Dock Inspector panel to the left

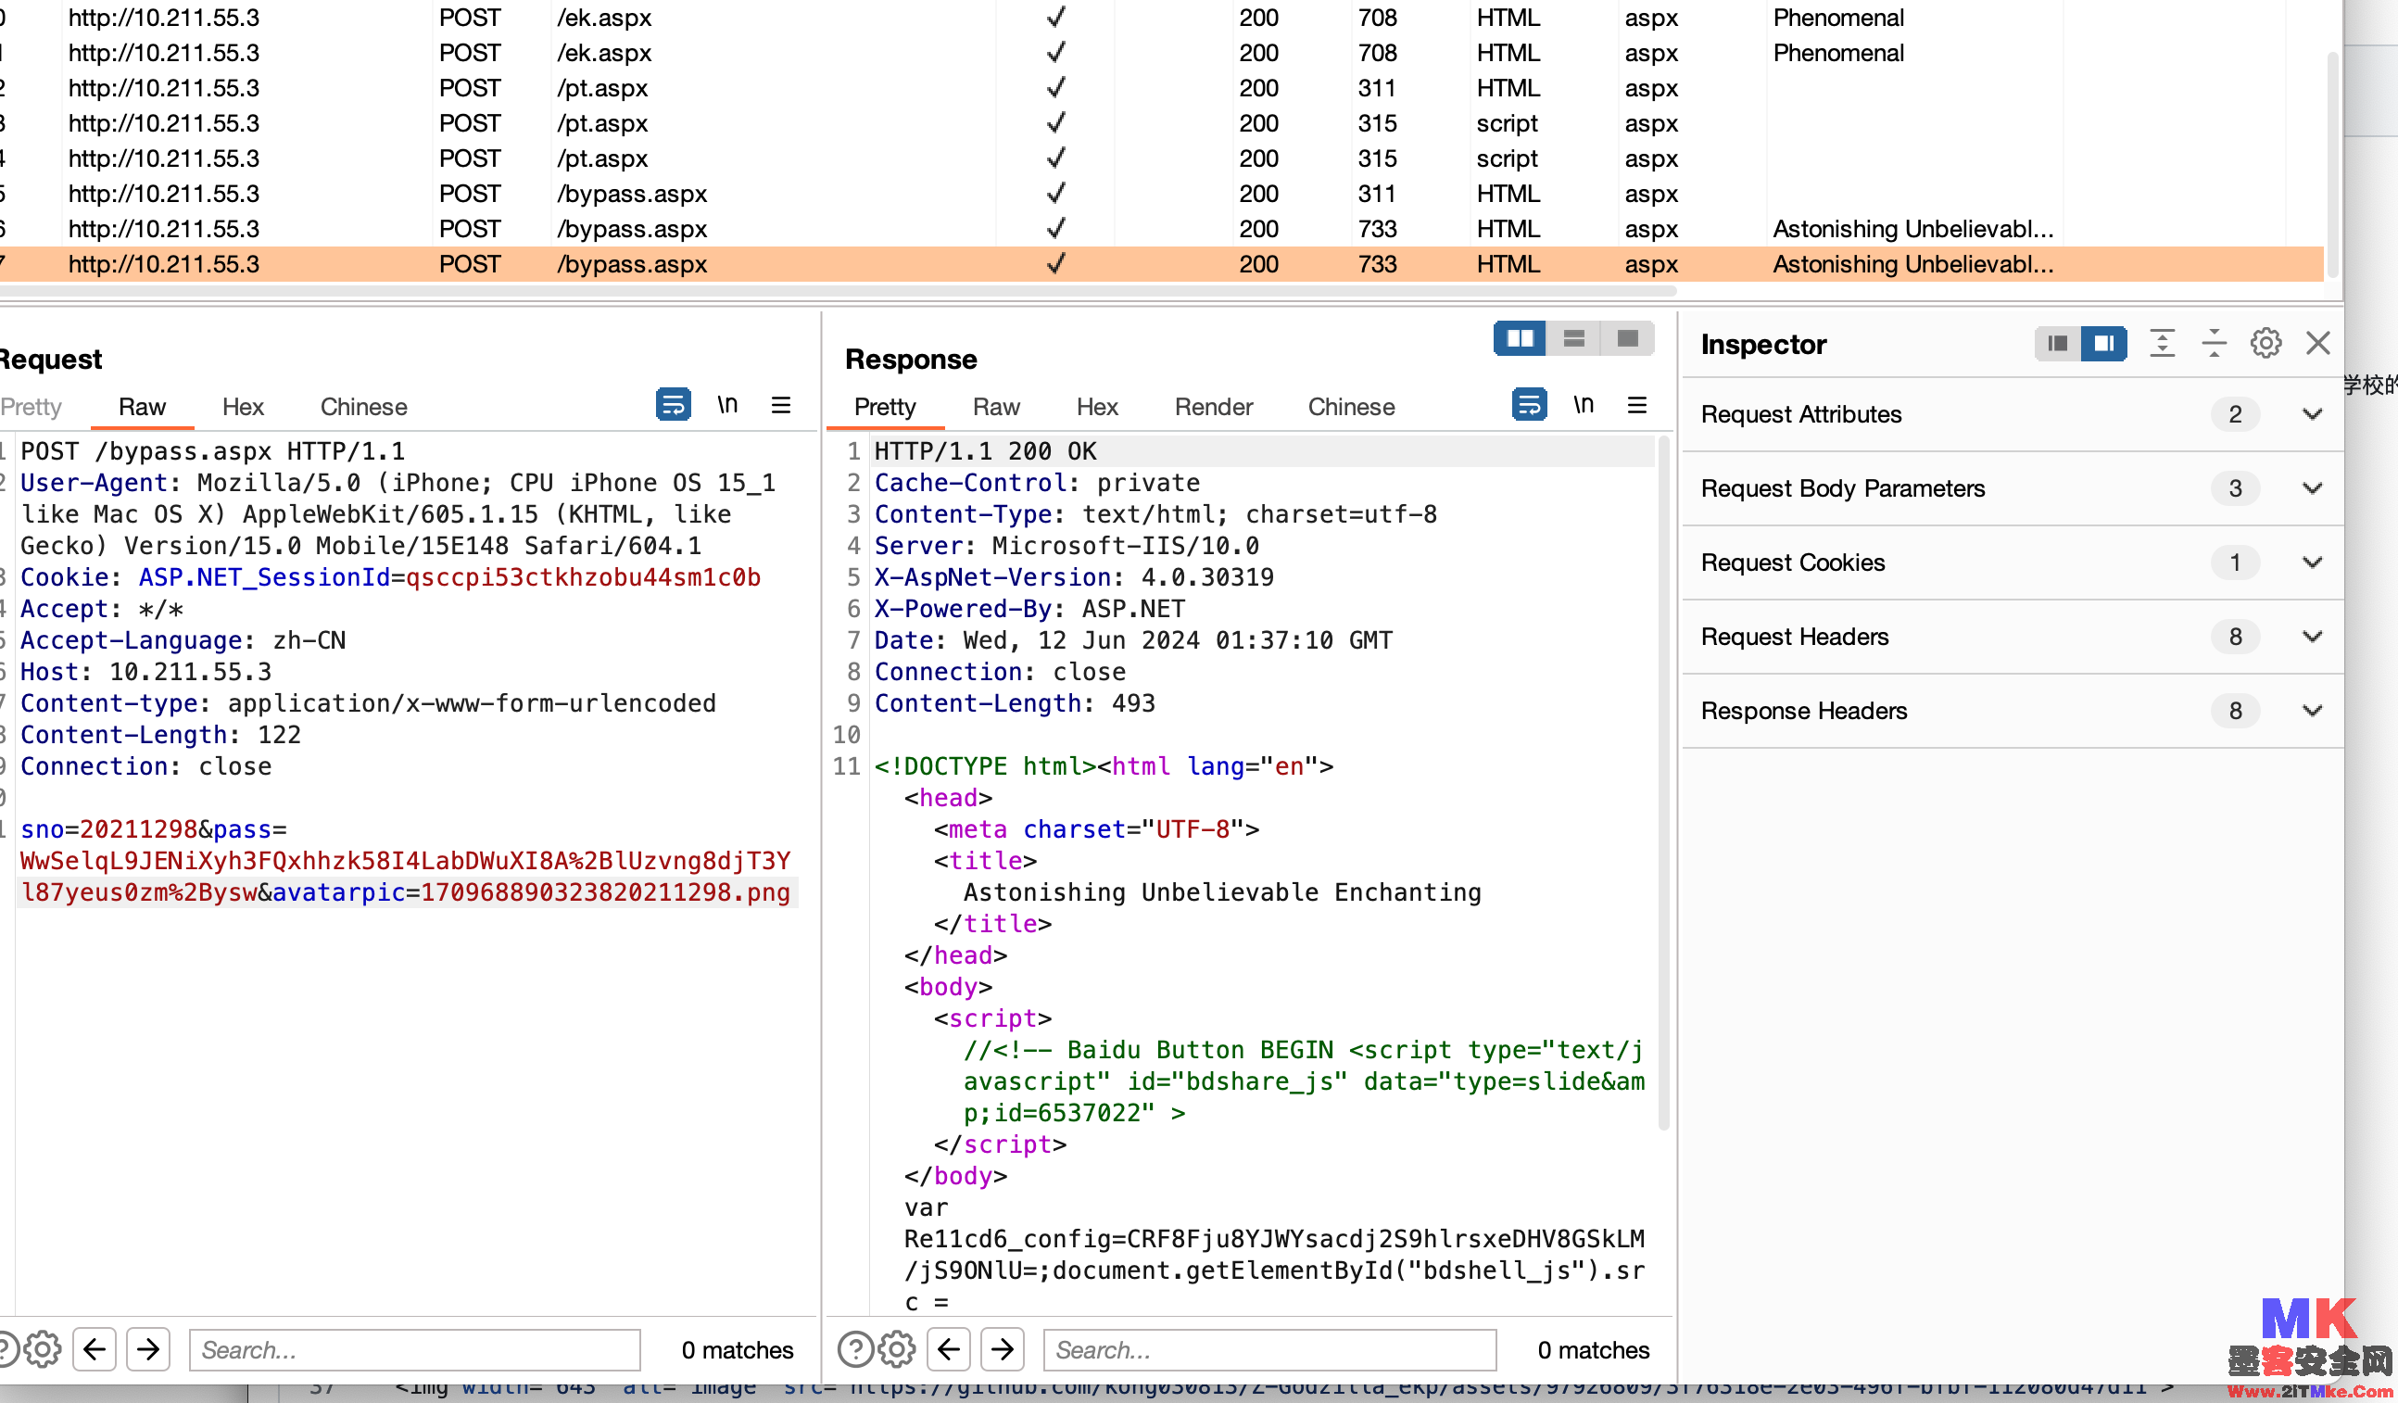coord(2057,344)
